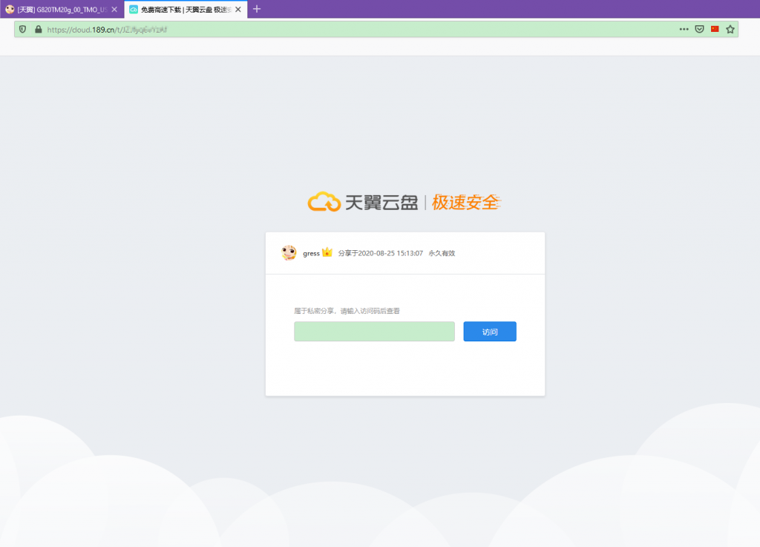Click the gold crown VIP icon
The image size is (760, 547).
[327, 252]
